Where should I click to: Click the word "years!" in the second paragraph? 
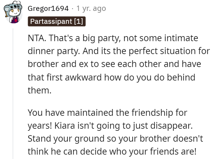click(40, 125)
